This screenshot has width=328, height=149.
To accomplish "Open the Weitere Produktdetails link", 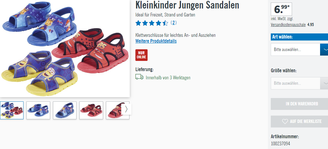I will pos(156,41).
